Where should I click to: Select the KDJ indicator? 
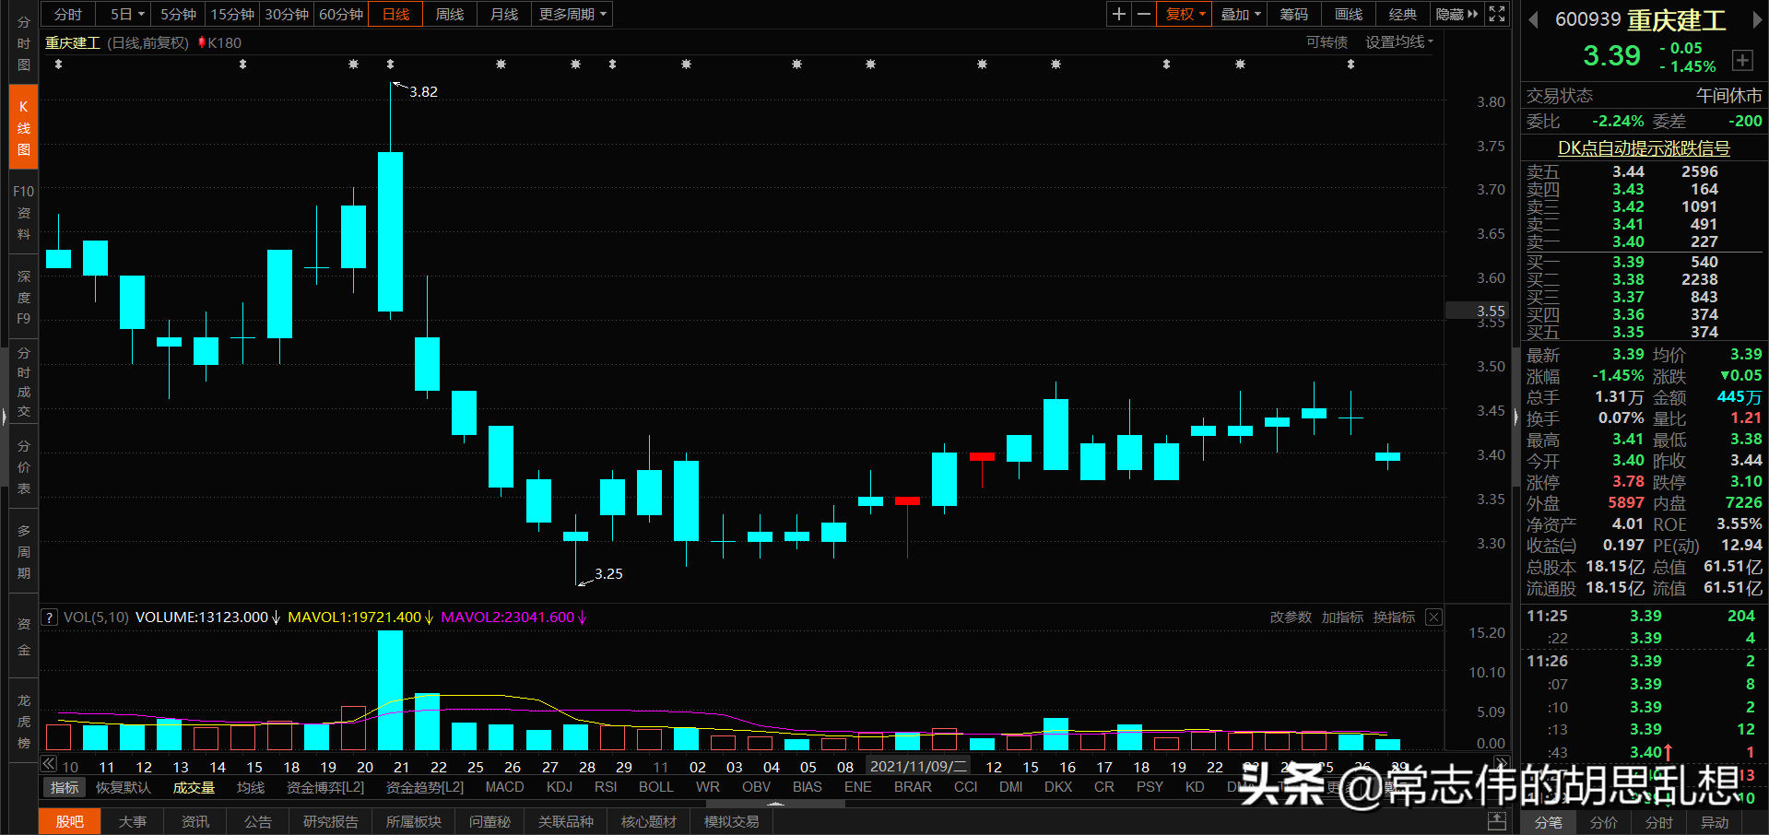click(559, 787)
